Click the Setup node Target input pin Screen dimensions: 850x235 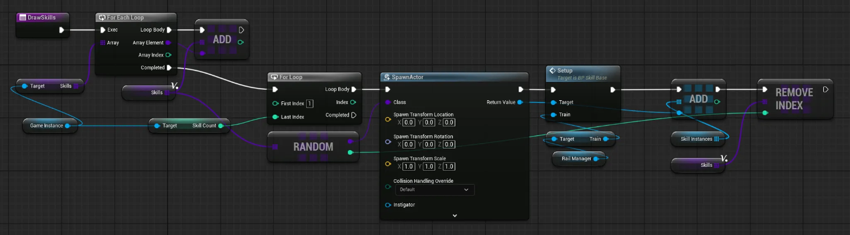553,102
